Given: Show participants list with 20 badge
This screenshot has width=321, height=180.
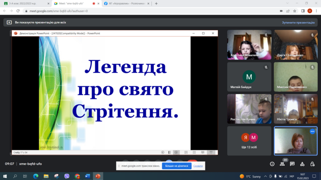Looking at the screenshot, I should (x=282, y=164).
